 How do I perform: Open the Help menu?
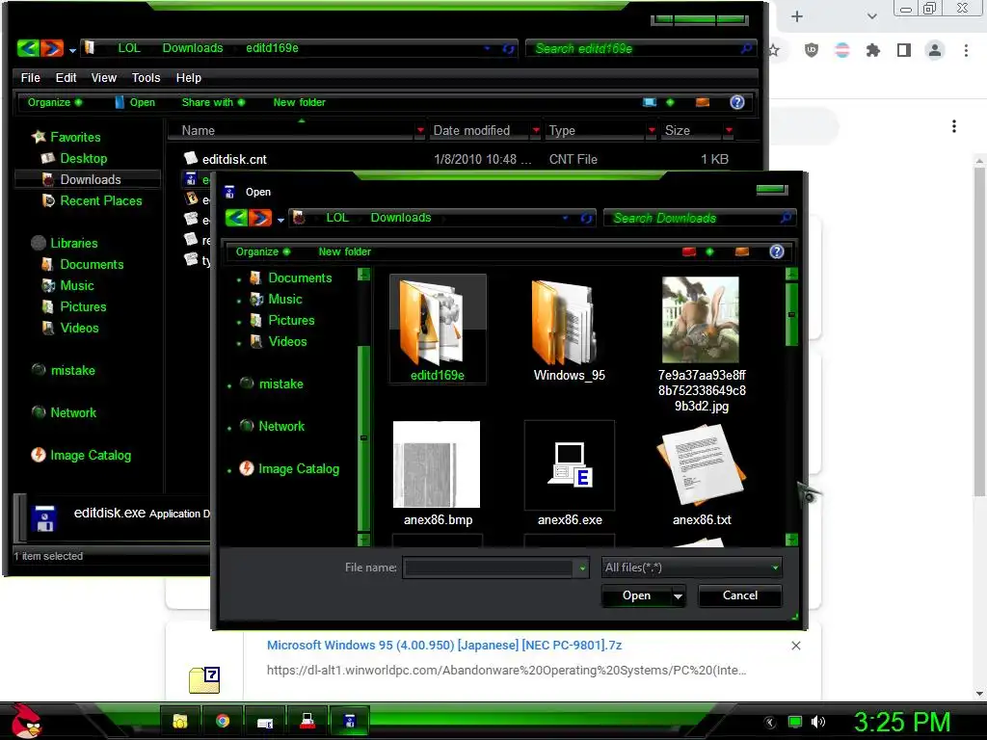[188, 77]
